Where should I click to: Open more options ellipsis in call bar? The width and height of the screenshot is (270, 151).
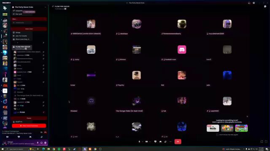(x=170, y=142)
